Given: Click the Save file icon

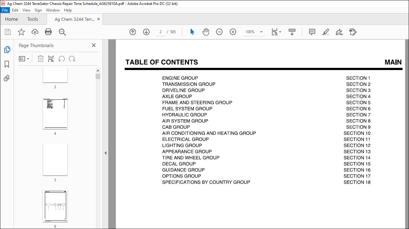Looking at the screenshot, I should pyautogui.click(x=8, y=32).
